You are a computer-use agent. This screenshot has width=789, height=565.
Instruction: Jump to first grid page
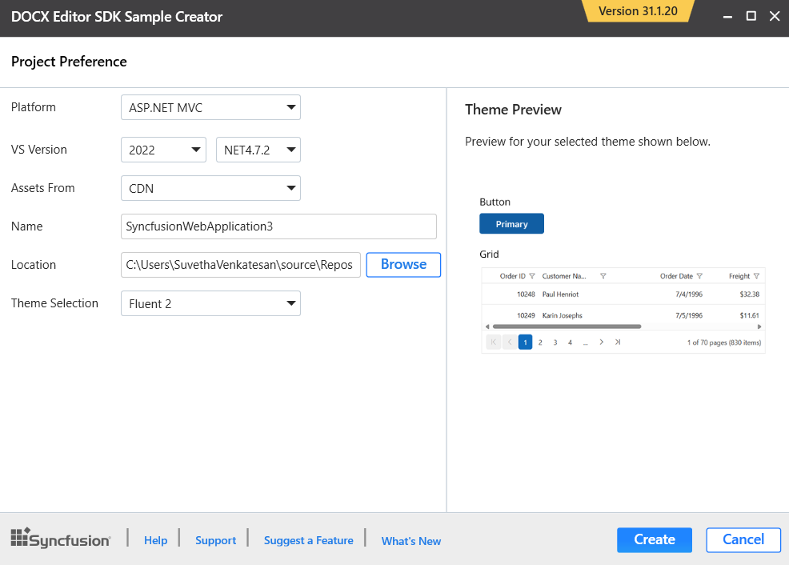(x=493, y=342)
